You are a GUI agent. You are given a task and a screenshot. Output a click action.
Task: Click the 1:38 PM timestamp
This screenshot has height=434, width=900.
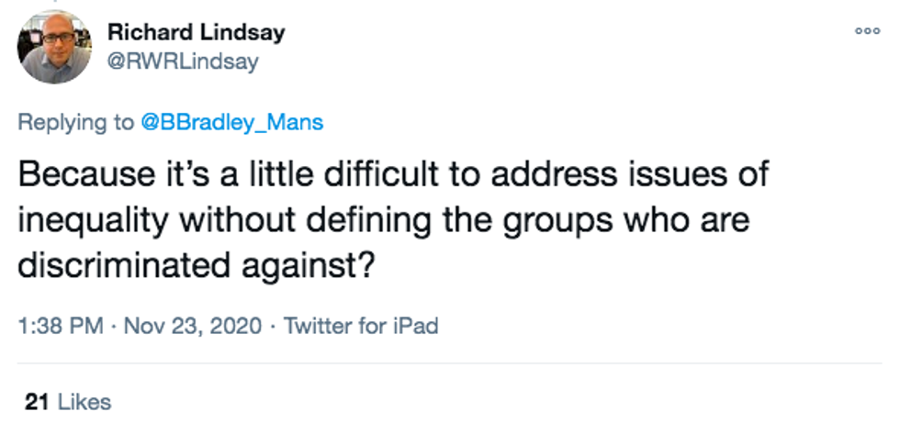tap(61, 326)
